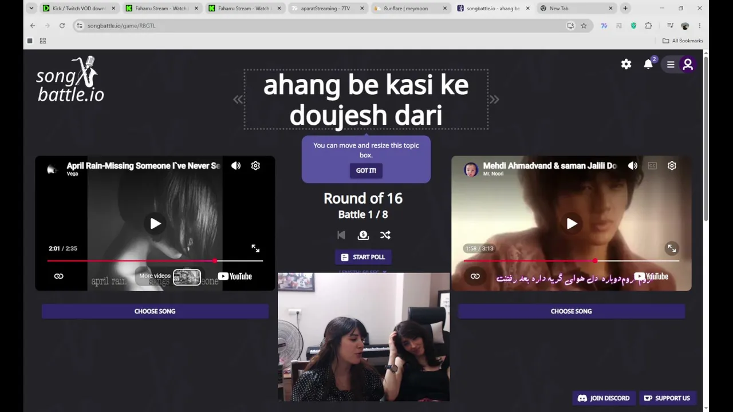Open the apps grid in bookmarks bar
The width and height of the screenshot is (733, 412).
(43, 41)
